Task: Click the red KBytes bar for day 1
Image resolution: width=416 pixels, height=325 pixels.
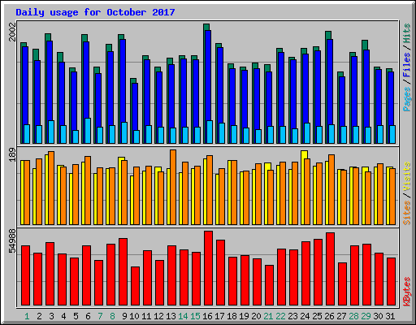Action: (26, 275)
